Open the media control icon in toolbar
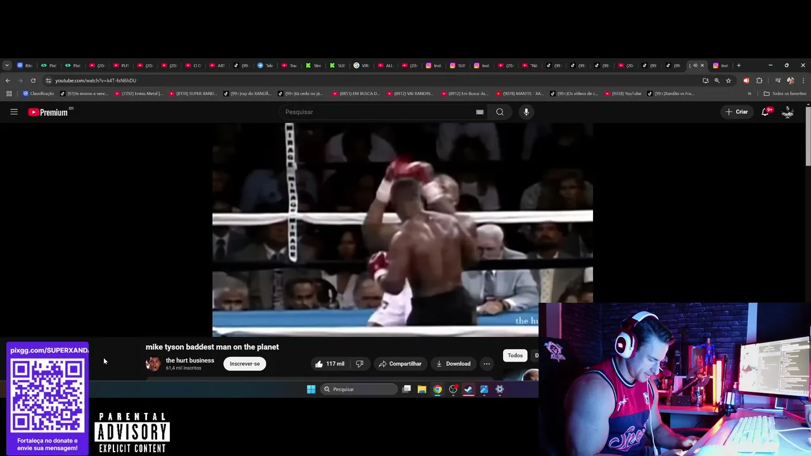 click(x=778, y=80)
